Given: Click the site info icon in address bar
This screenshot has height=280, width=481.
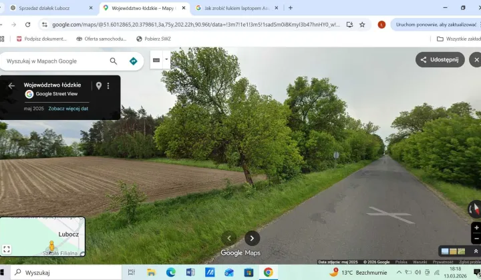Looking at the screenshot, I should tap(45, 25).
